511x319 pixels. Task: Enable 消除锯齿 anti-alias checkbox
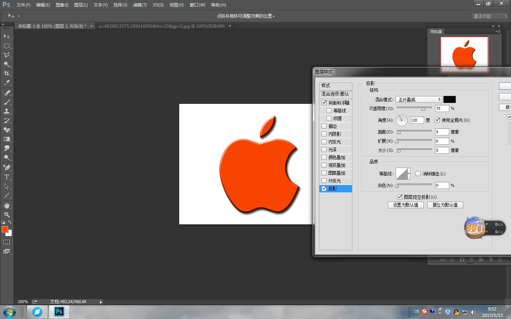coord(418,174)
